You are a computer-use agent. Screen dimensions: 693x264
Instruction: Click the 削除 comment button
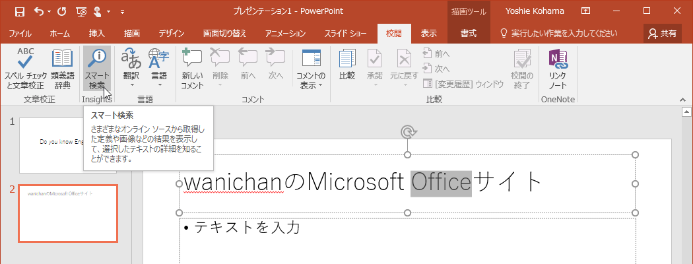[x=220, y=69]
